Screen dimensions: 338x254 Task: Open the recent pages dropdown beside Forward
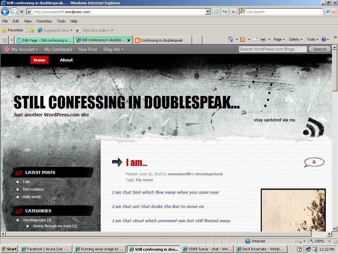tap(21, 12)
